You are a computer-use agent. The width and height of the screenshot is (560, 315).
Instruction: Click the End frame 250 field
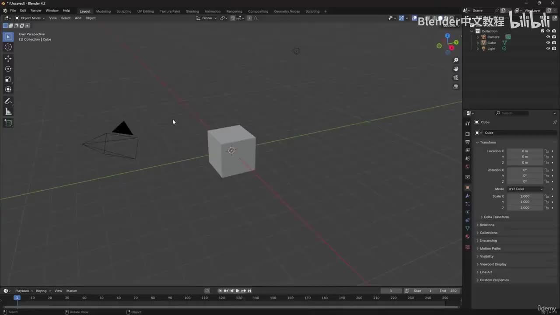[448, 291]
